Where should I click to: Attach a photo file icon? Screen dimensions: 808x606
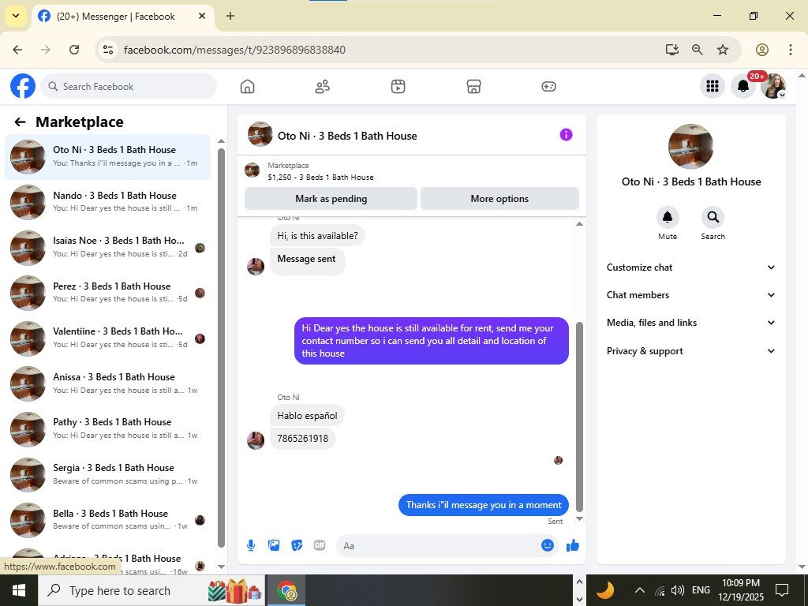(274, 545)
